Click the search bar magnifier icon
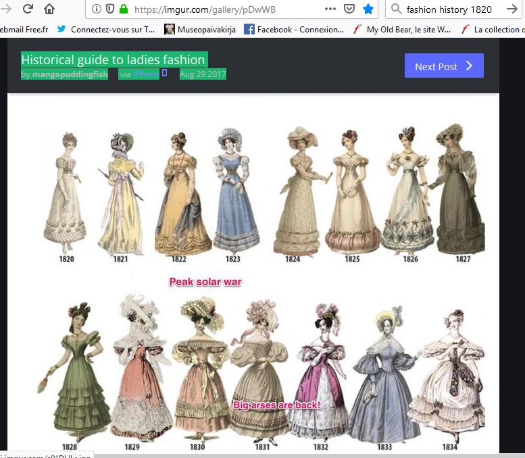The width and height of the screenshot is (525, 458). 396,9
